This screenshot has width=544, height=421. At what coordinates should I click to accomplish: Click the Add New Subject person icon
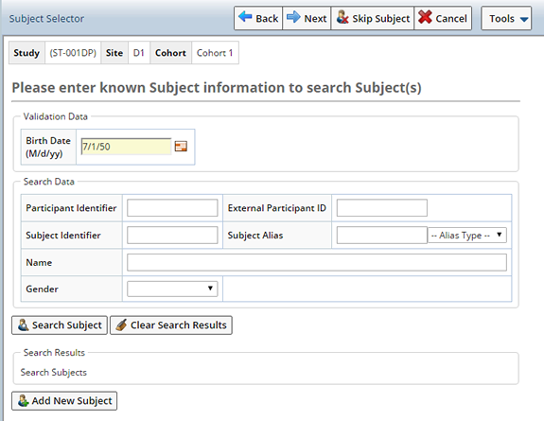coord(24,400)
